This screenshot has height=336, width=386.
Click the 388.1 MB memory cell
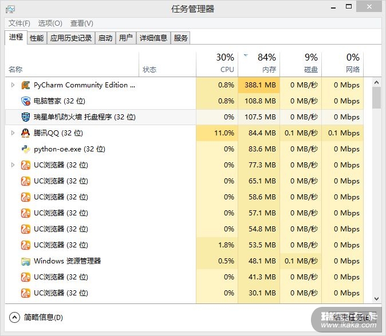(259, 85)
